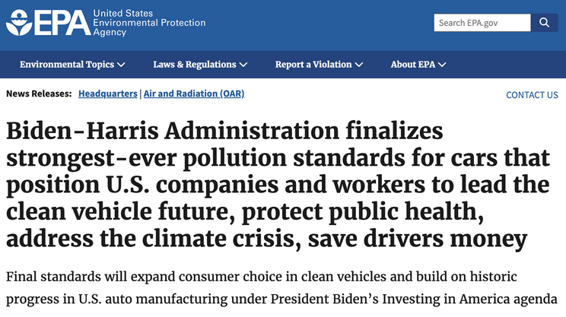Click the Biden-Harris Administration article headline
566x317 pixels.
click(x=278, y=185)
